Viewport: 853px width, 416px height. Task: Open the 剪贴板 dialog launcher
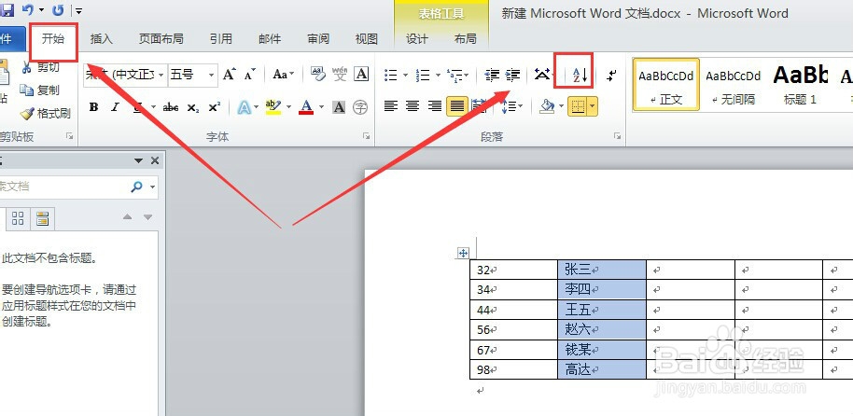[x=70, y=136]
